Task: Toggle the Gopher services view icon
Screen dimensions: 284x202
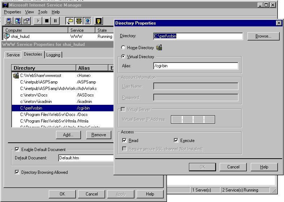Action: (79, 21)
